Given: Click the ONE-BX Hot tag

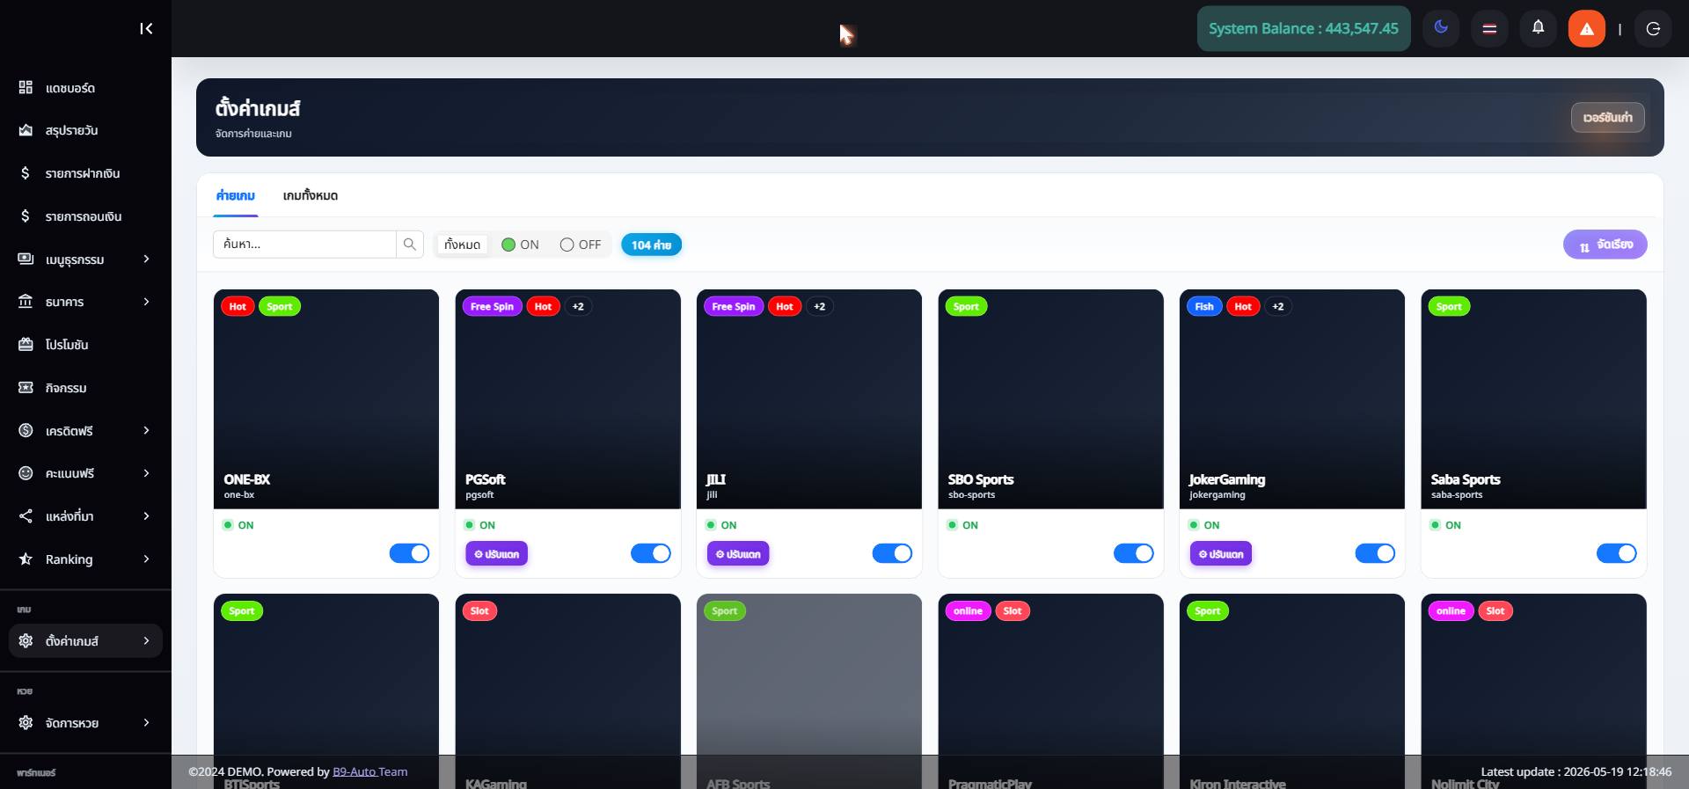Looking at the screenshot, I should pos(238,306).
